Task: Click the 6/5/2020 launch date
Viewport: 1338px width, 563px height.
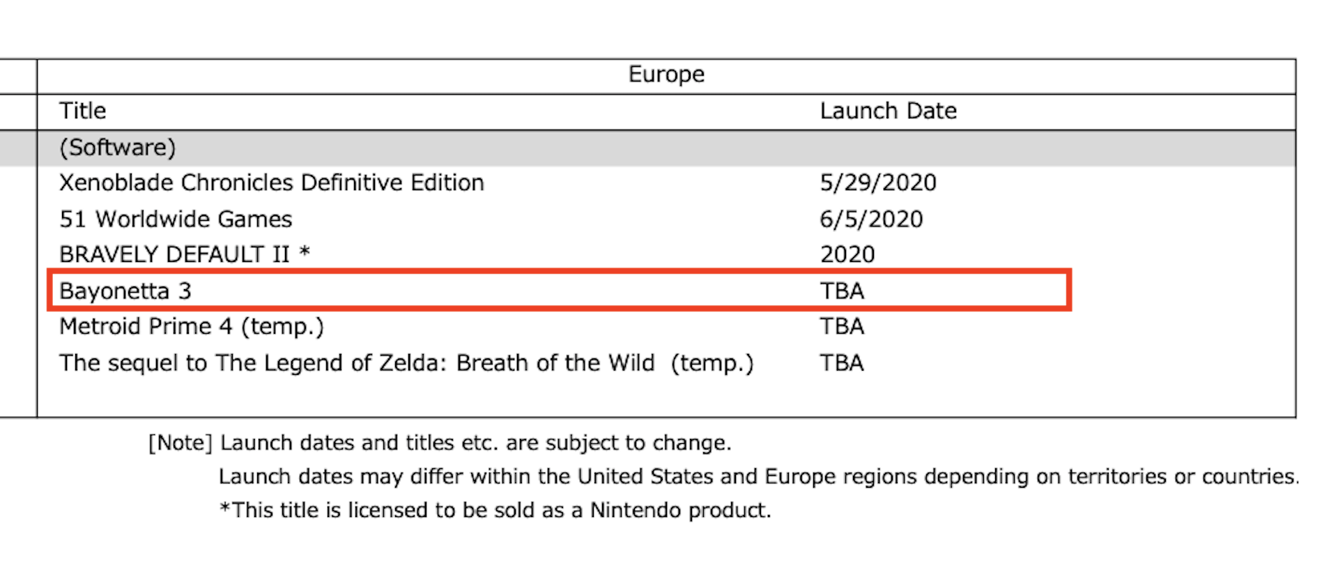Action: tap(871, 219)
